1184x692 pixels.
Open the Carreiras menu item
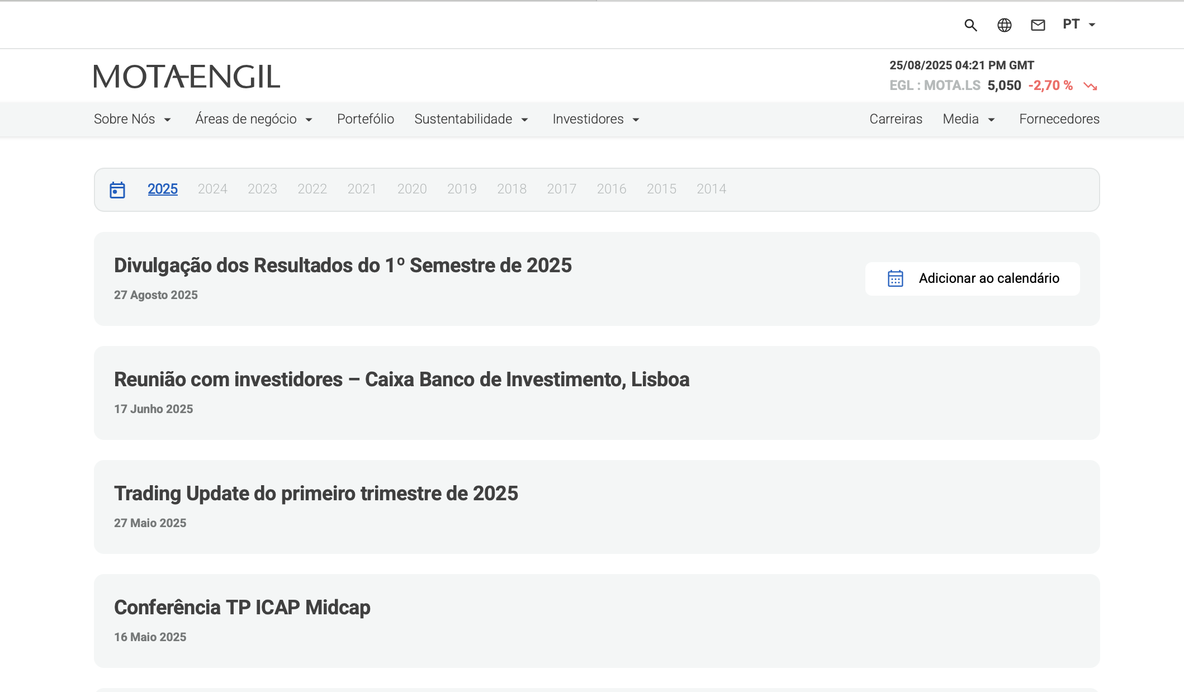coord(896,119)
